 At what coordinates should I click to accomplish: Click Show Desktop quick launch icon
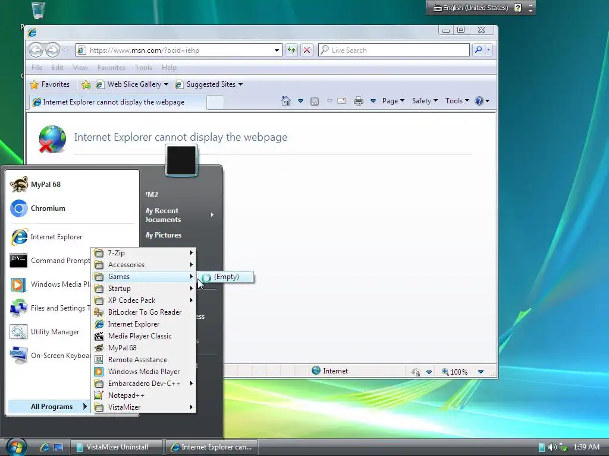pos(58,448)
